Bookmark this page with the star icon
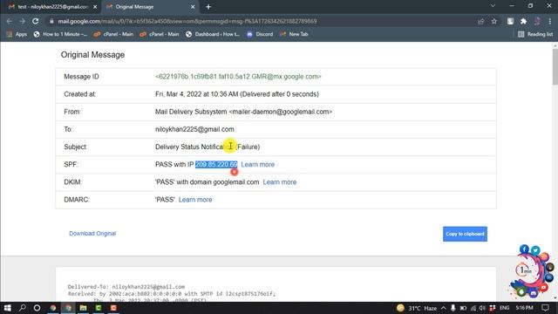558x314 pixels. click(x=494, y=21)
